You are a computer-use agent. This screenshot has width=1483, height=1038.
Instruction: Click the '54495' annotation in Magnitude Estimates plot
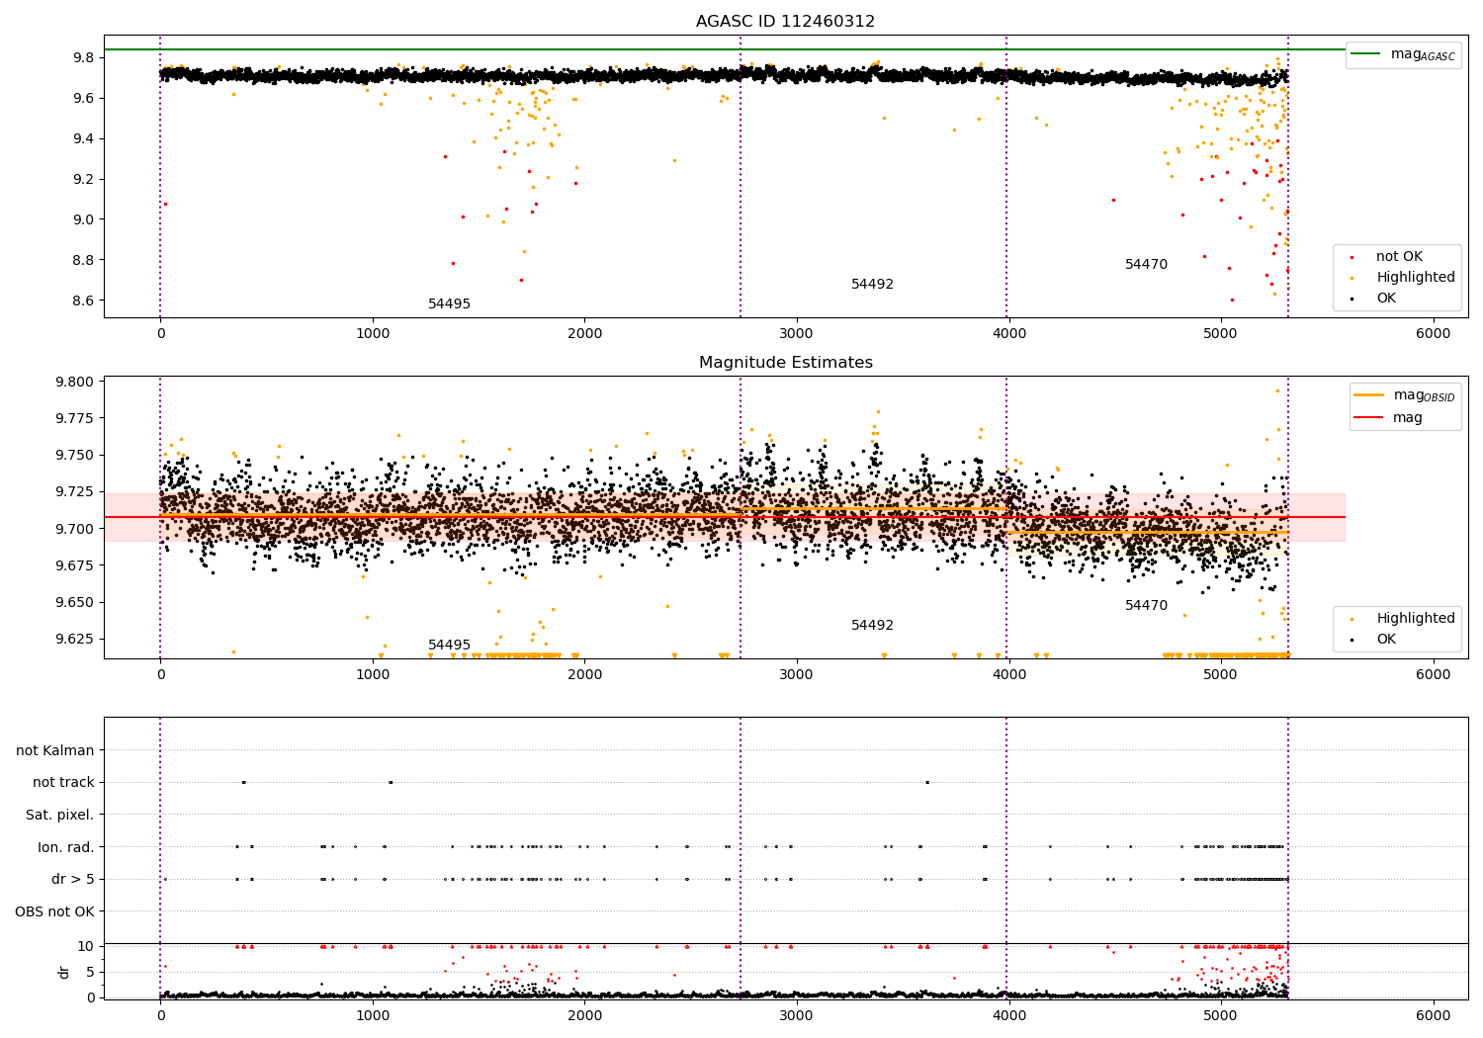click(x=449, y=646)
